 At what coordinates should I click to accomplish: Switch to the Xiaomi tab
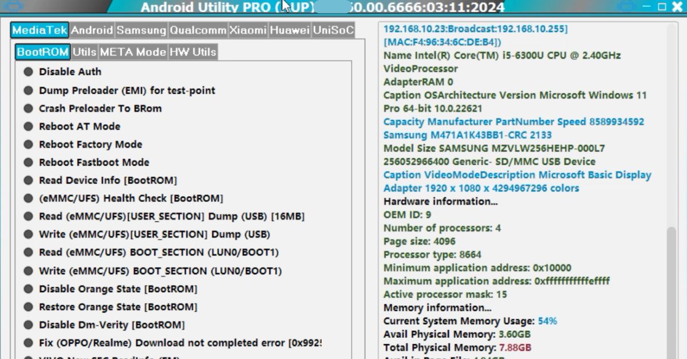248,30
